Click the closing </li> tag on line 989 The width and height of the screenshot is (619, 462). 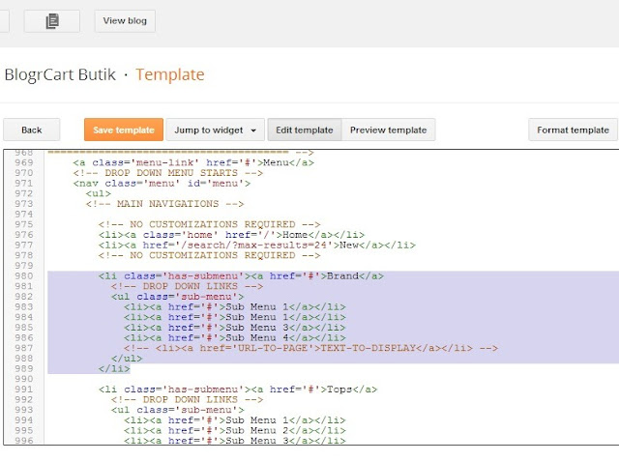coord(114,368)
